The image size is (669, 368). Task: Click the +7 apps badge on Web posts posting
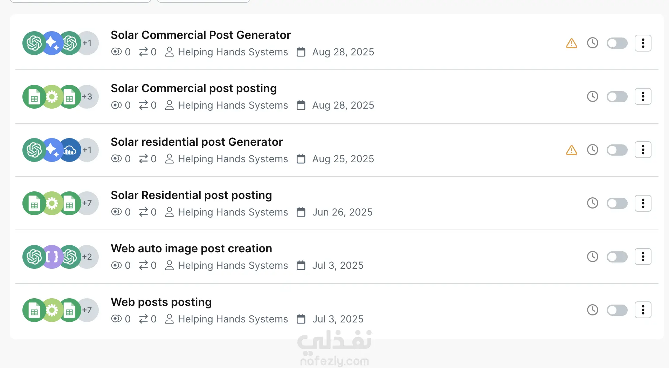(x=88, y=310)
